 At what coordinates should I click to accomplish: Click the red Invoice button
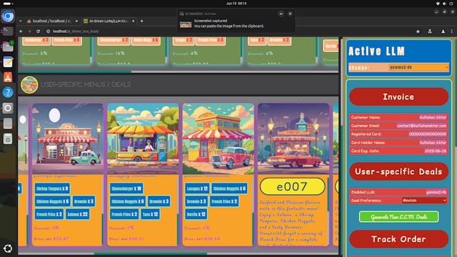(398, 97)
